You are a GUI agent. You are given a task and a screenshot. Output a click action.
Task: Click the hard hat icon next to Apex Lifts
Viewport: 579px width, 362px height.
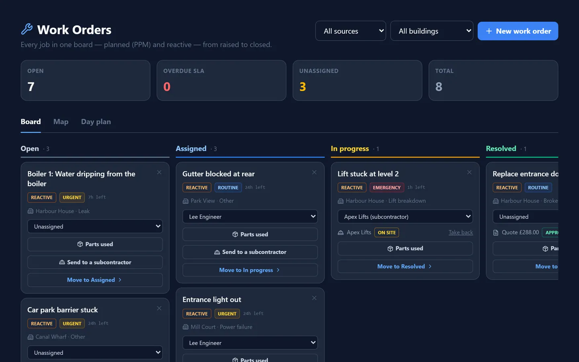[x=341, y=232]
